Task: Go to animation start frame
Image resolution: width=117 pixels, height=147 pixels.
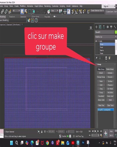Action: coord(90,131)
